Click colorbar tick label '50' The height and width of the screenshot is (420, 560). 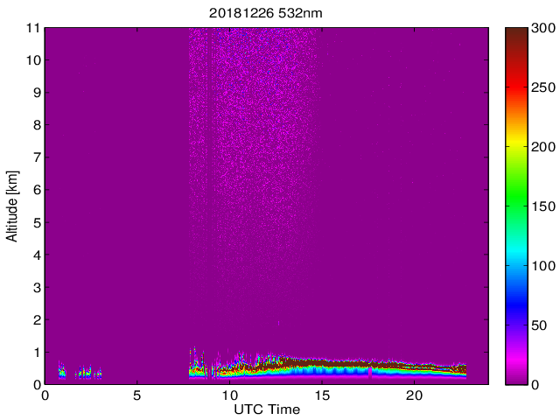pos(539,325)
